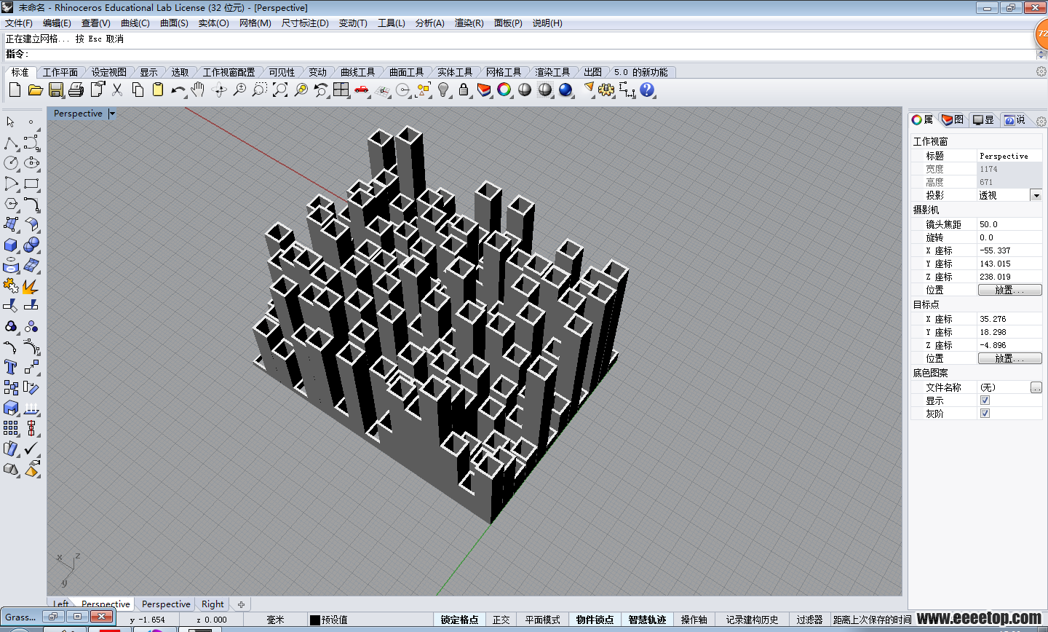Toggle 锁定格点 grid snap in the status bar
Viewport: 1048px width, 632px height.
pyautogui.click(x=459, y=620)
